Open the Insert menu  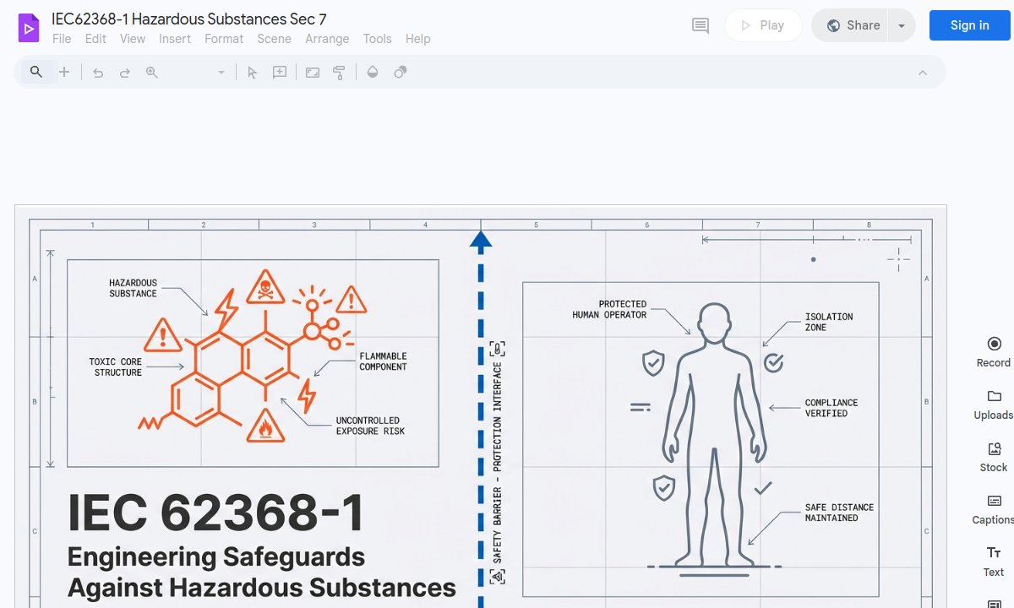(175, 39)
